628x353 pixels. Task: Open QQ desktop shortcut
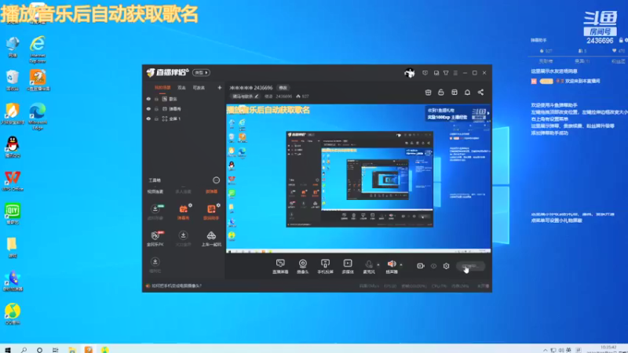13,147
